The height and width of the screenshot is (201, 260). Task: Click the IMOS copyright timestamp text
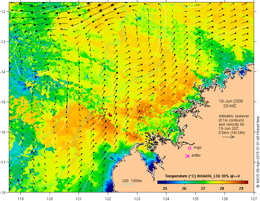(x=258, y=152)
